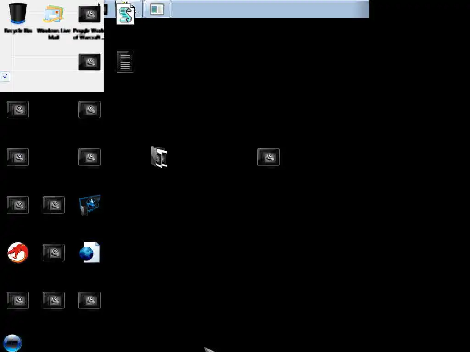Launch the red dragon browser icon
Image resolution: width=470 pixels, height=352 pixels.
point(18,253)
